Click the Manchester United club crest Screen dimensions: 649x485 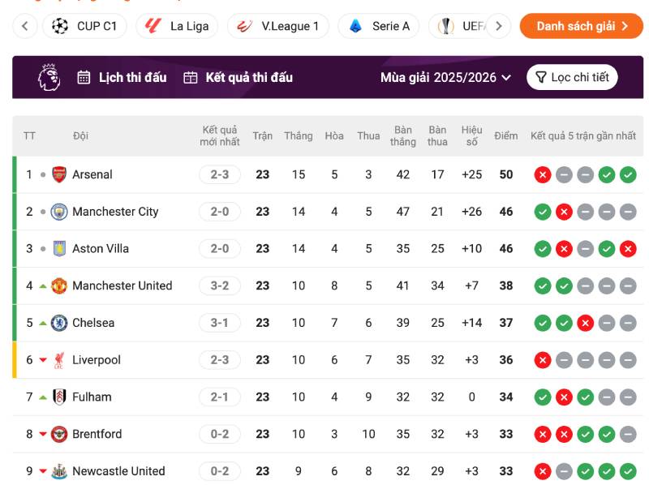59,286
